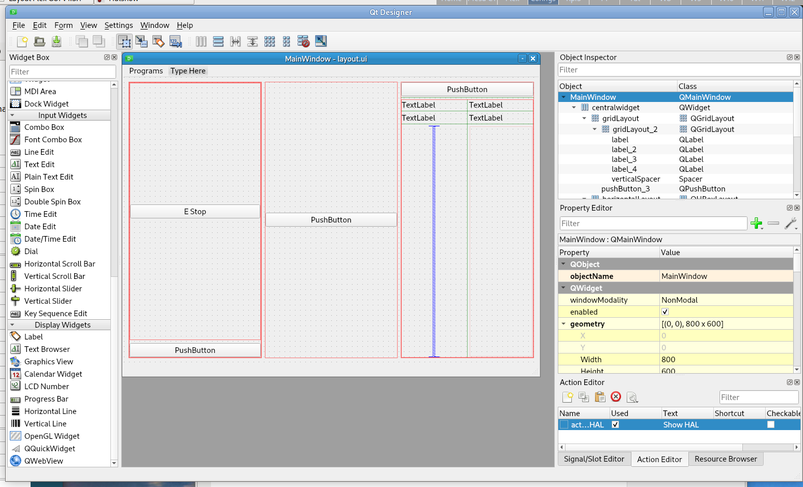Click the Save form toolbar icon
The width and height of the screenshot is (803, 487).
[x=57, y=41]
